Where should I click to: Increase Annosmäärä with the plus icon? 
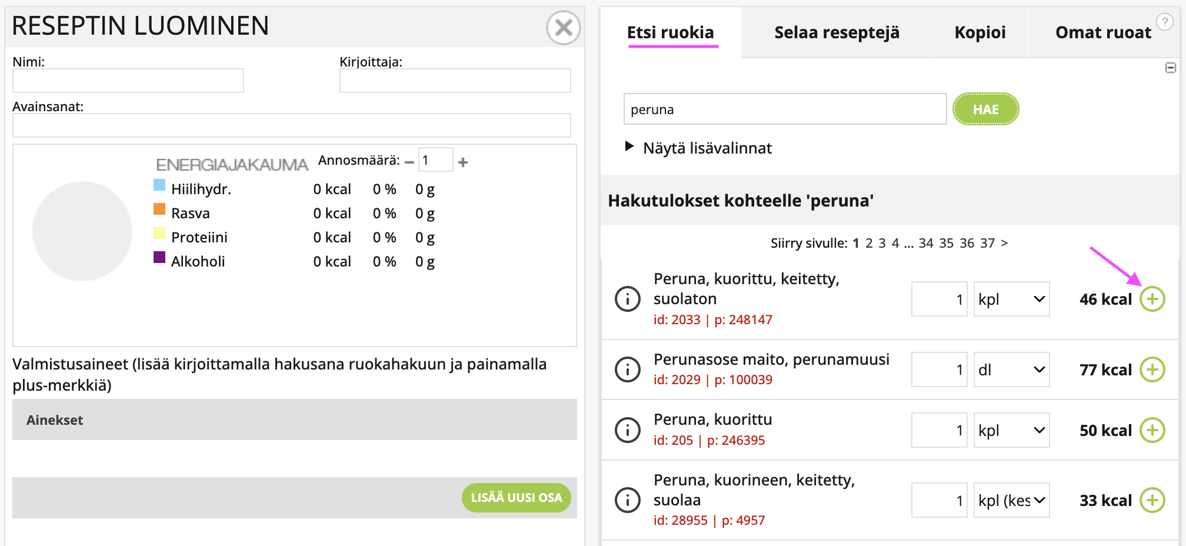463,162
